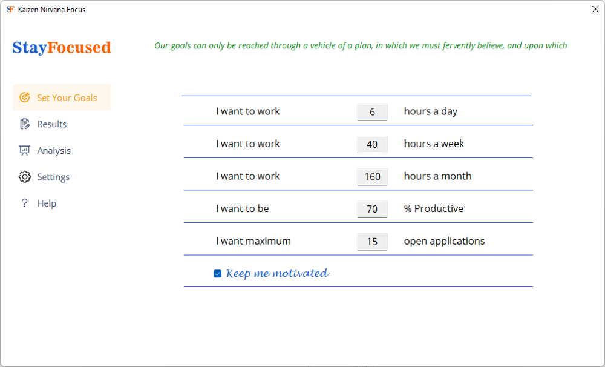Viewport: 605px width, 367px height.
Task: Click the Set Your Goals target icon
Action: coord(25,98)
